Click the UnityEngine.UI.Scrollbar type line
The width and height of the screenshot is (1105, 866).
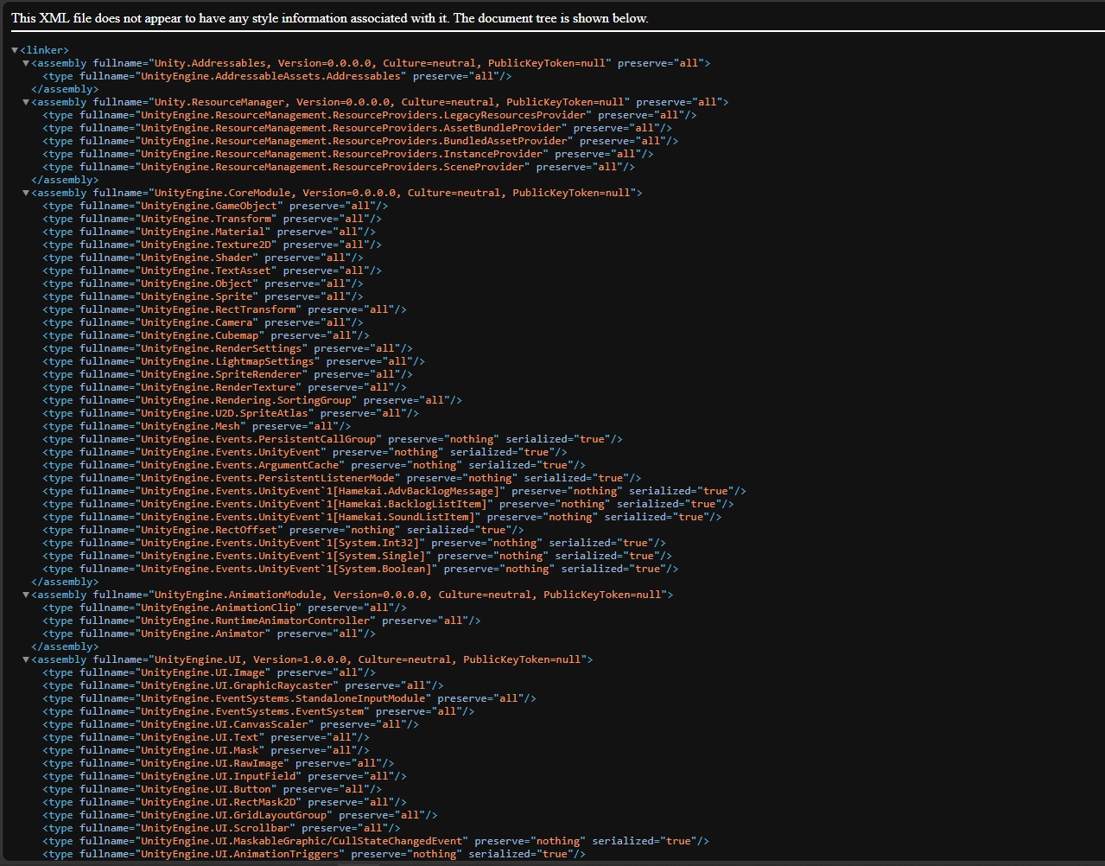click(222, 828)
